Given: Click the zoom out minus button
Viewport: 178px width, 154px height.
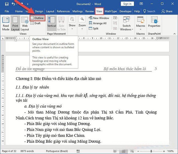Looking at the screenshot, I should pyautogui.click(x=138, y=151).
